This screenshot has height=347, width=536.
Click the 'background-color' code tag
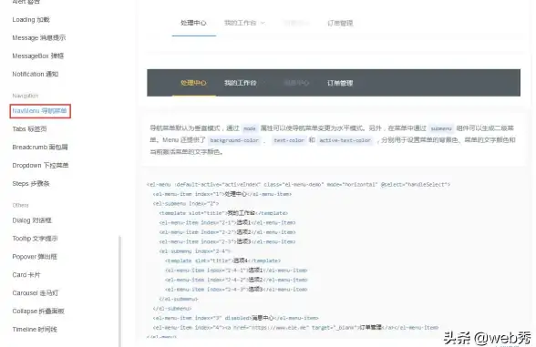[x=234, y=140]
